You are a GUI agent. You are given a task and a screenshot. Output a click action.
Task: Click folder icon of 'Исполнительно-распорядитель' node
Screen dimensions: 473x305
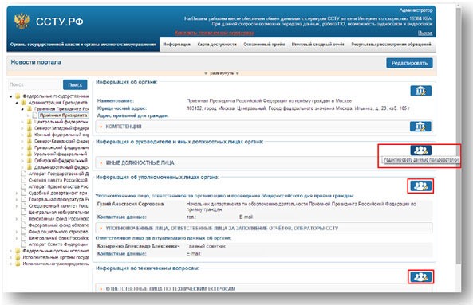point(18,264)
